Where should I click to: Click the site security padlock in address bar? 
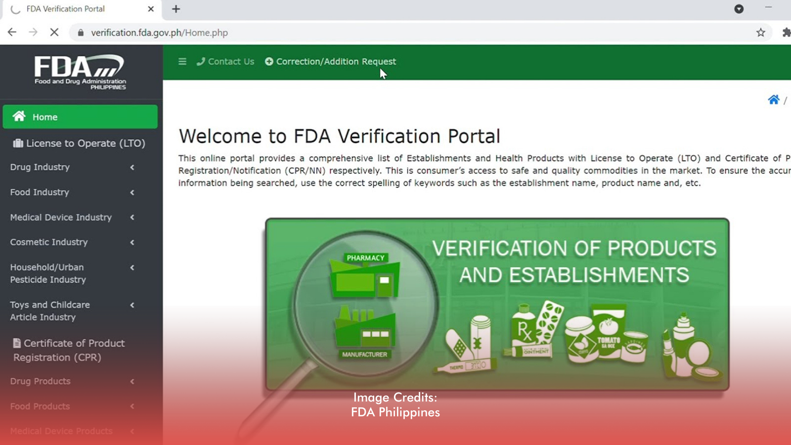[80, 33]
